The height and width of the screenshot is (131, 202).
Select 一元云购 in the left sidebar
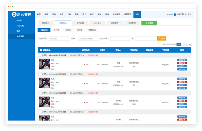coord(21,26)
